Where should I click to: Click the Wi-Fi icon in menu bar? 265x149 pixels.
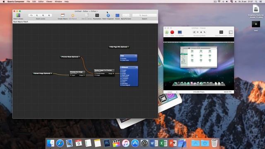219,2
